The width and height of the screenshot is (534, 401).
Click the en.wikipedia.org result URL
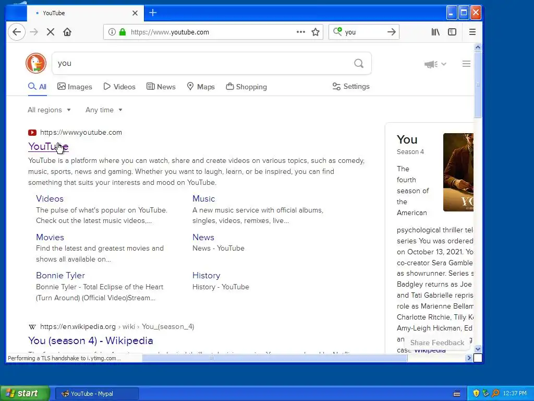click(117, 327)
